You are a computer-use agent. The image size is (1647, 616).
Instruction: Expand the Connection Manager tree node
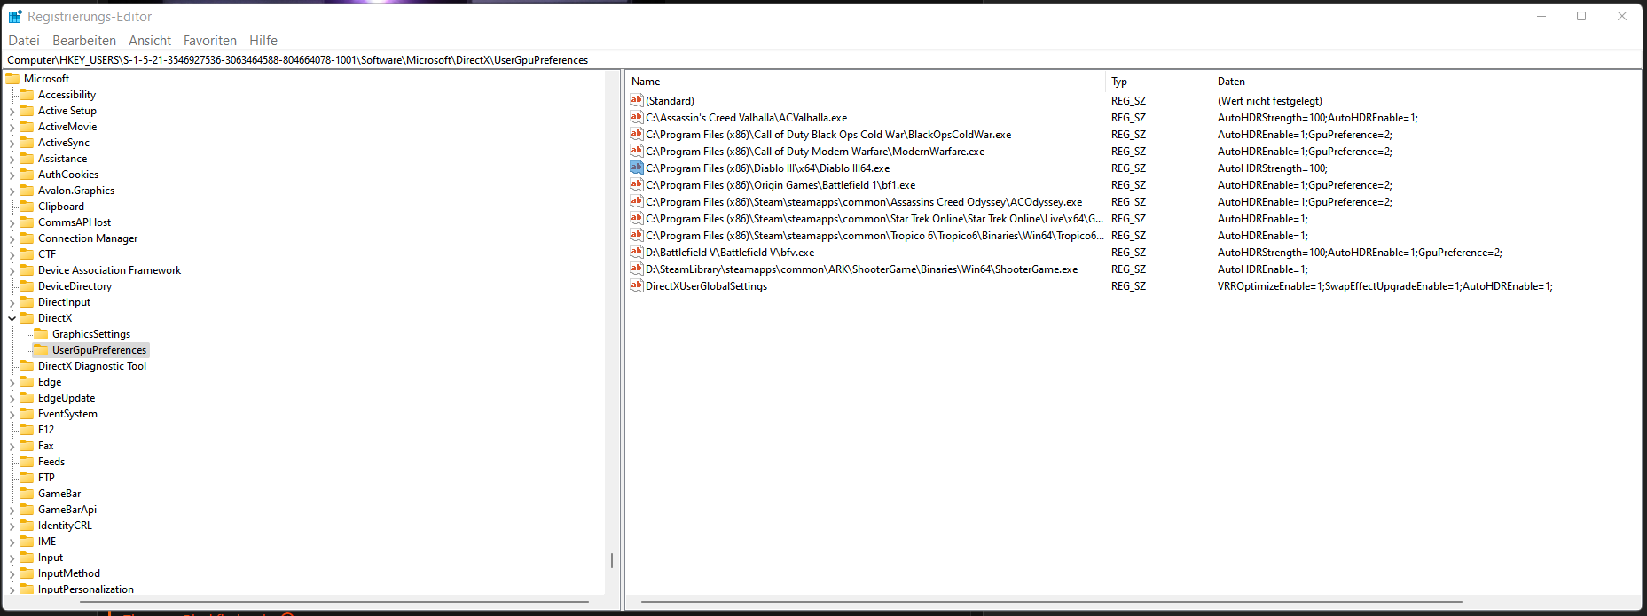pos(12,238)
